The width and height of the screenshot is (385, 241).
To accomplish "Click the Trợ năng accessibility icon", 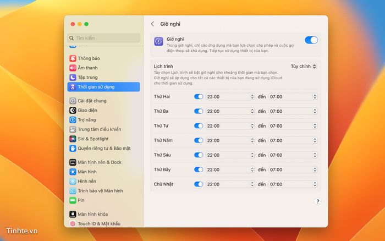I will [x=73, y=120].
